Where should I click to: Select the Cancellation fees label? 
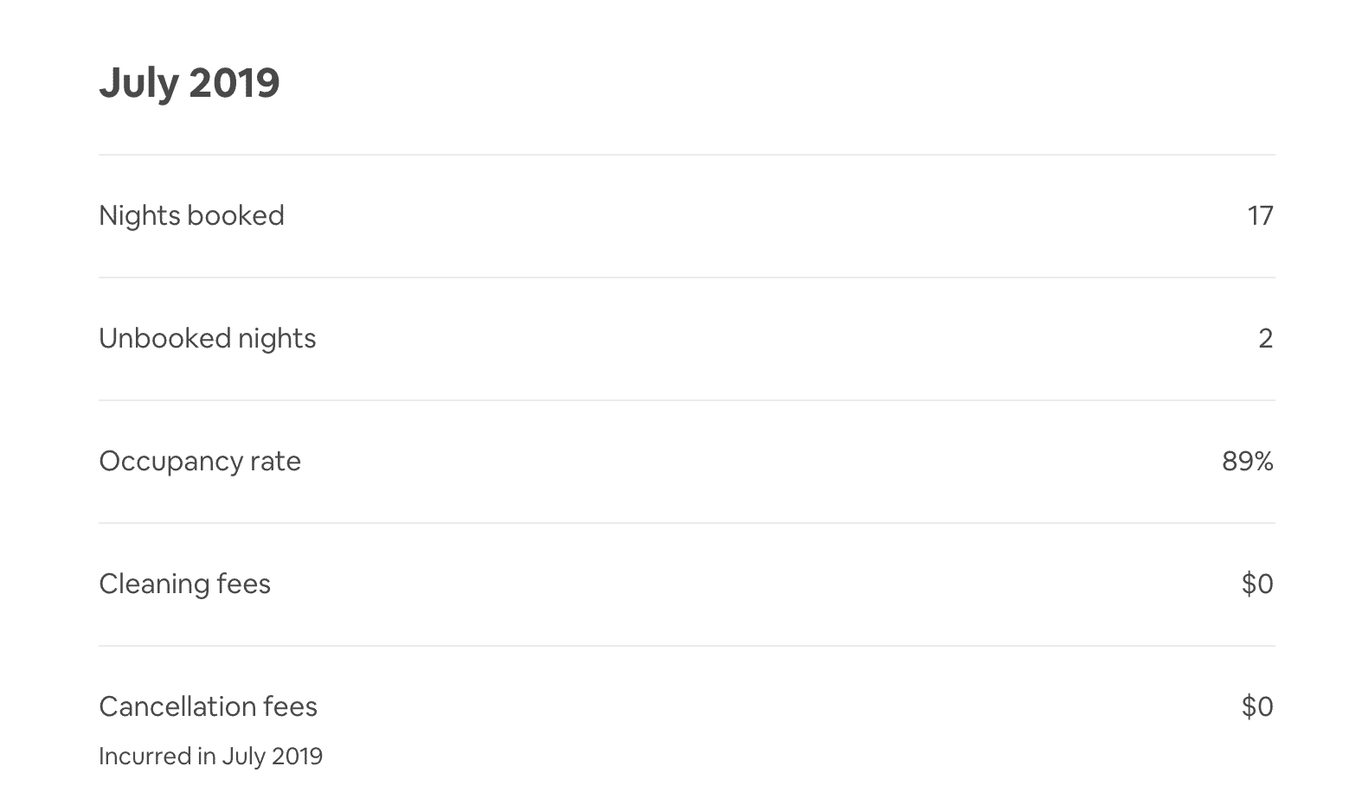[x=208, y=706]
